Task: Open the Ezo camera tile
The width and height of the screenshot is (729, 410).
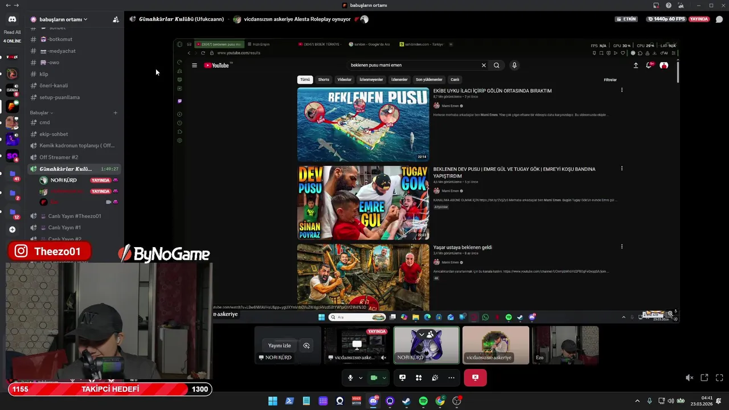Action: [x=565, y=345]
